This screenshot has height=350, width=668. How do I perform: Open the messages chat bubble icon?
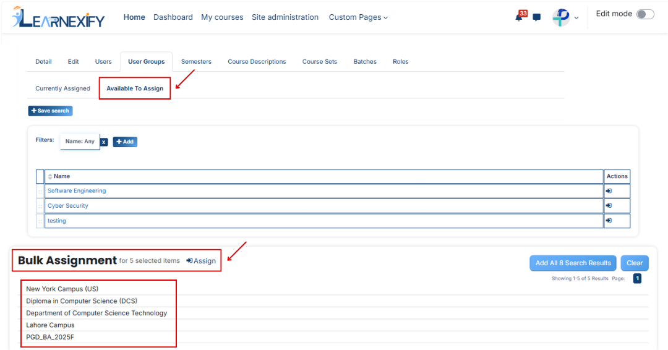click(x=537, y=17)
